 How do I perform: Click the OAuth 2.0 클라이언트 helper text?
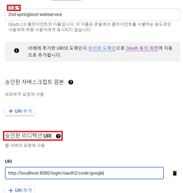[x=90, y=27]
